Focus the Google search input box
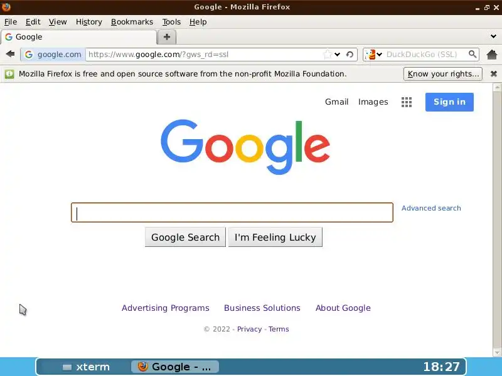Screen dimensions: 502x376 232,212
